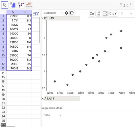This screenshot has height=127, width=135.
Task: Select cell containing 75980
Action: click(x=13, y=16)
